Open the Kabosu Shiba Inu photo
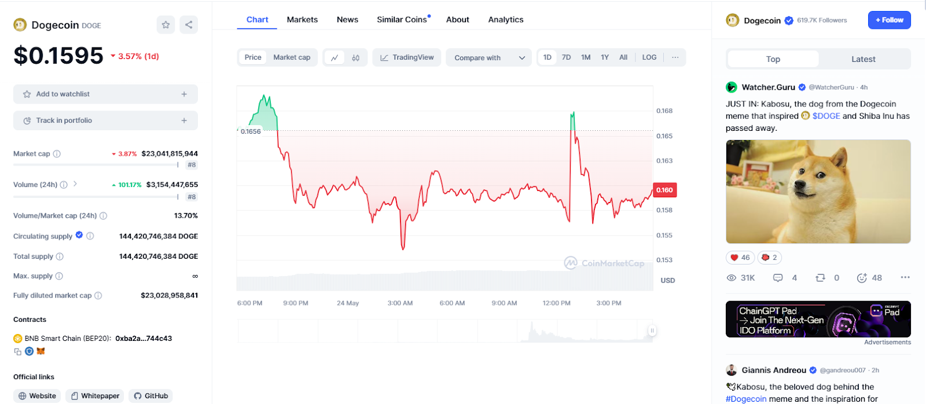The image size is (926, 404). tap(818, 192)
